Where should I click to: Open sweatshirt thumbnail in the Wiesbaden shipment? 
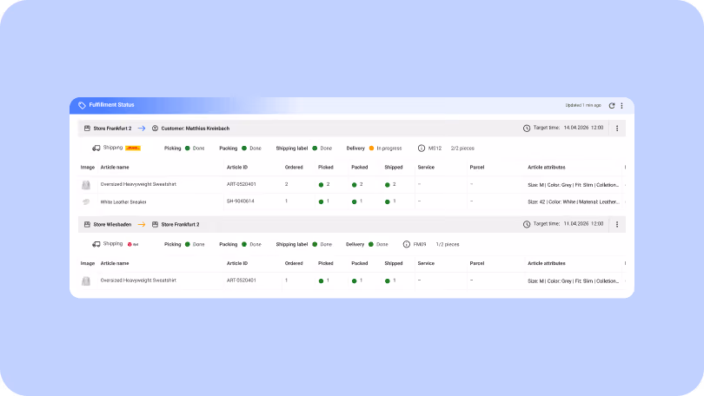86,280
